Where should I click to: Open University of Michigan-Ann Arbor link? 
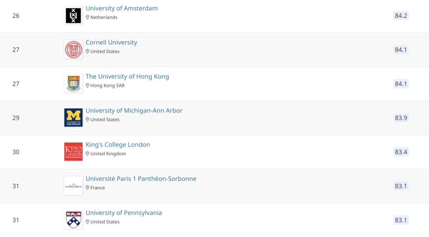(134, 111)
